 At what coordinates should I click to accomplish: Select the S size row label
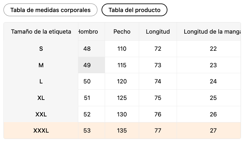41,49
